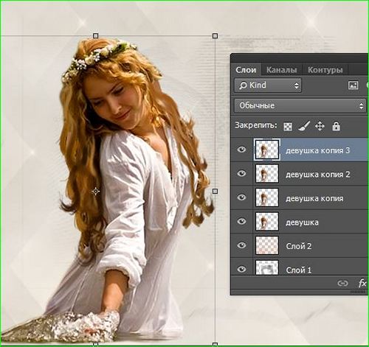Screen dimensions: 369x347
Task: Click the link layers chain icon
Action: (x=342, y=283)
